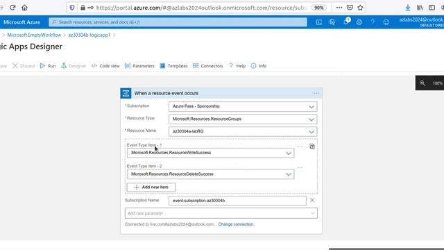Viewport: 444px width, 250px height.
Task: Open the tracking protection shield icon
Action: 72,8
